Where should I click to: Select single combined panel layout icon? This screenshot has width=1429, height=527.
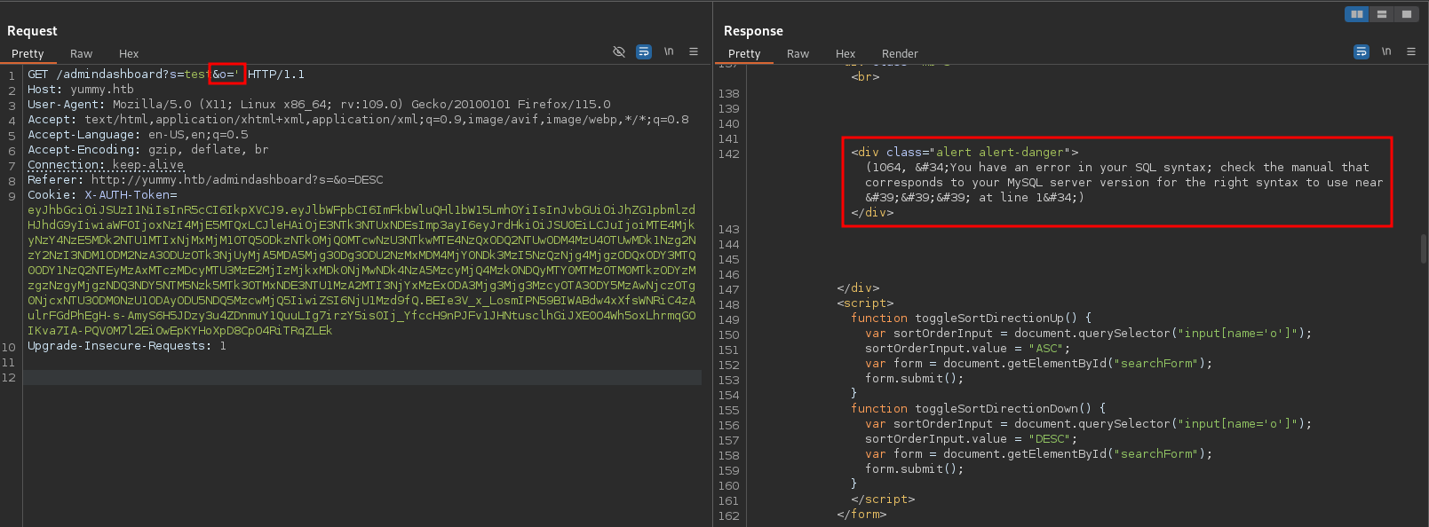tap(1406, 14)
